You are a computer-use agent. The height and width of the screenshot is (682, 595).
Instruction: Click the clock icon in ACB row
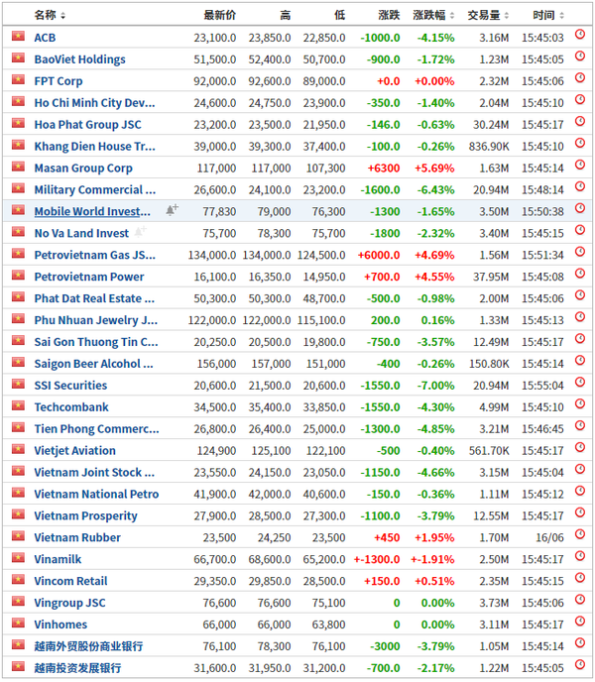pyautogui.click(x=580, y=34)
